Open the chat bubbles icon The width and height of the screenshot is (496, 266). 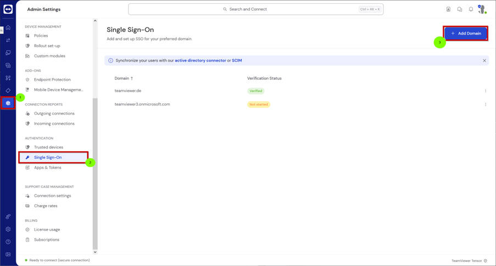point(460,9)
